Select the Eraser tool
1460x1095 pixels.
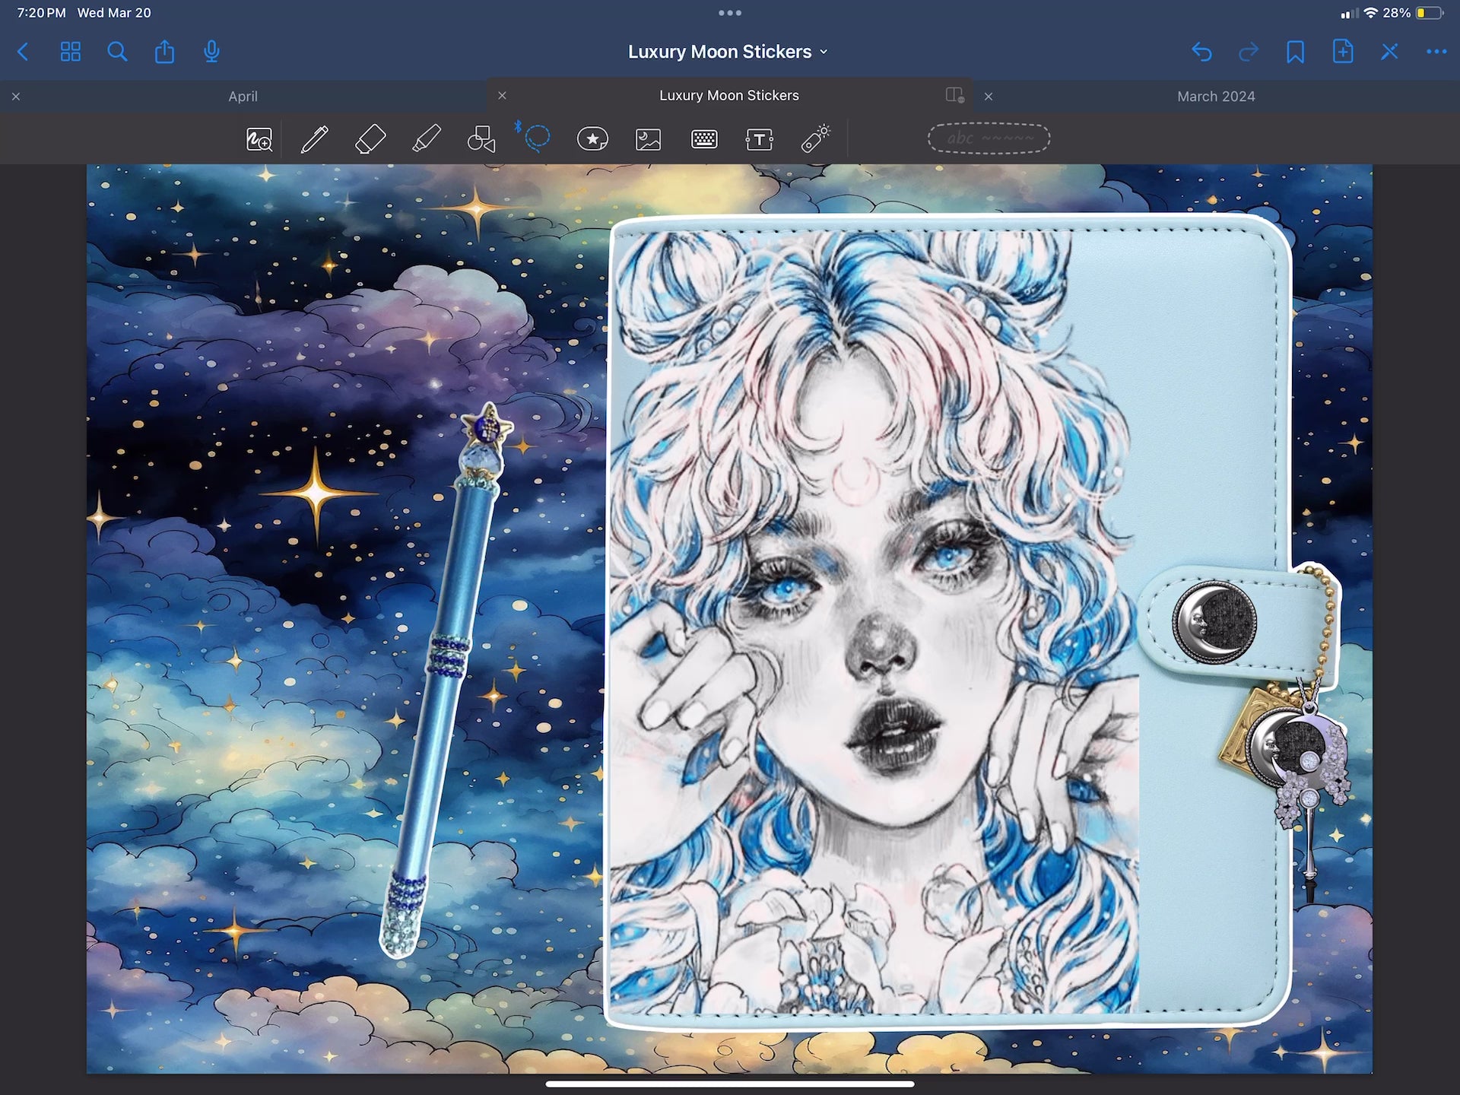[370, 139]
